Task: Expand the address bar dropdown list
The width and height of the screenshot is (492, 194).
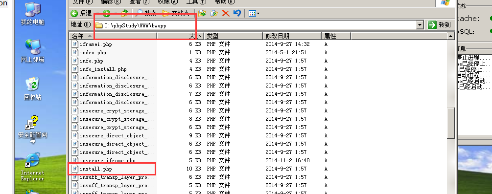Action: point(420,25)
